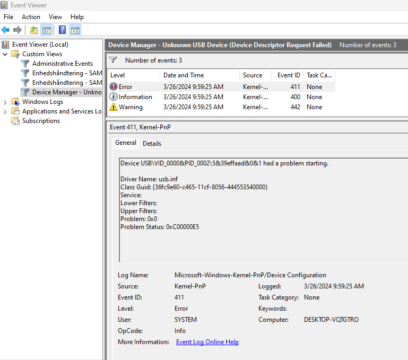The height and width of the screenshot is (360, 408).
Task: Click the yellow Warning level icon
Action: pos(114,107)
